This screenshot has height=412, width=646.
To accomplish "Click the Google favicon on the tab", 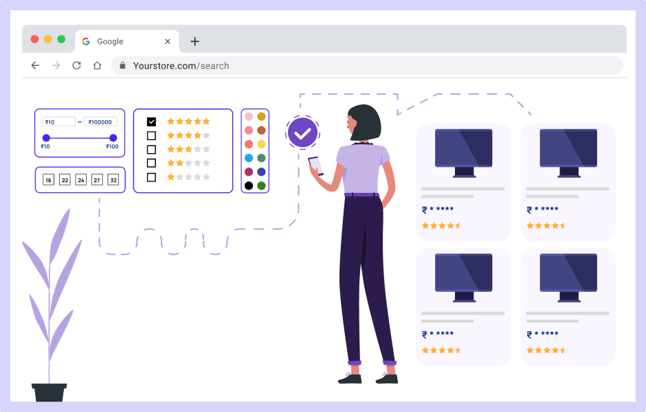I will (x=86, y=41).
